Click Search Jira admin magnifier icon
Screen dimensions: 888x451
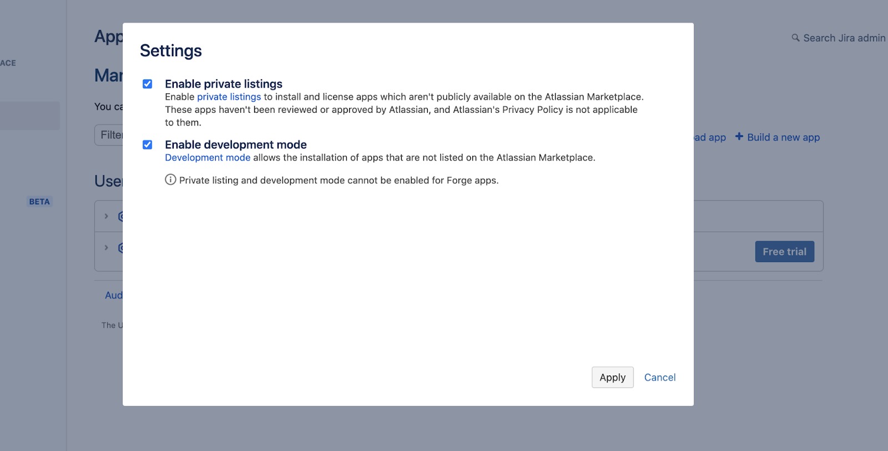[795, 38]
